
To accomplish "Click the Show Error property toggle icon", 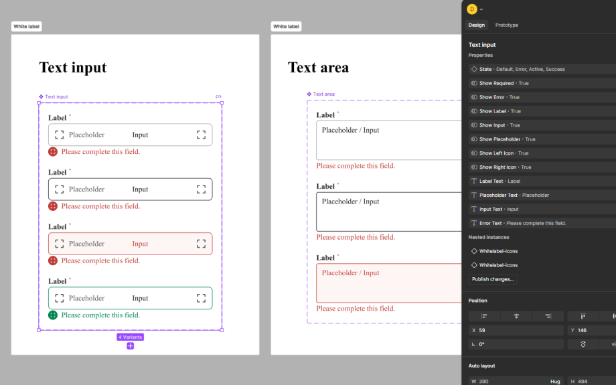I will tap(474, 97).
